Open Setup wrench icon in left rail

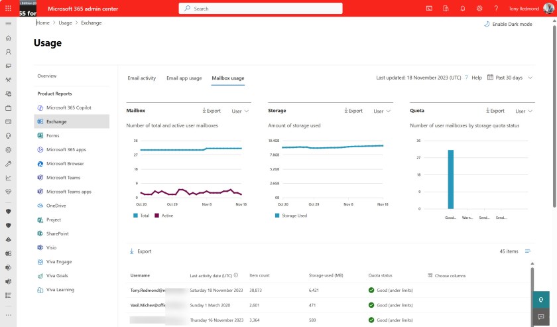point(8,164)
